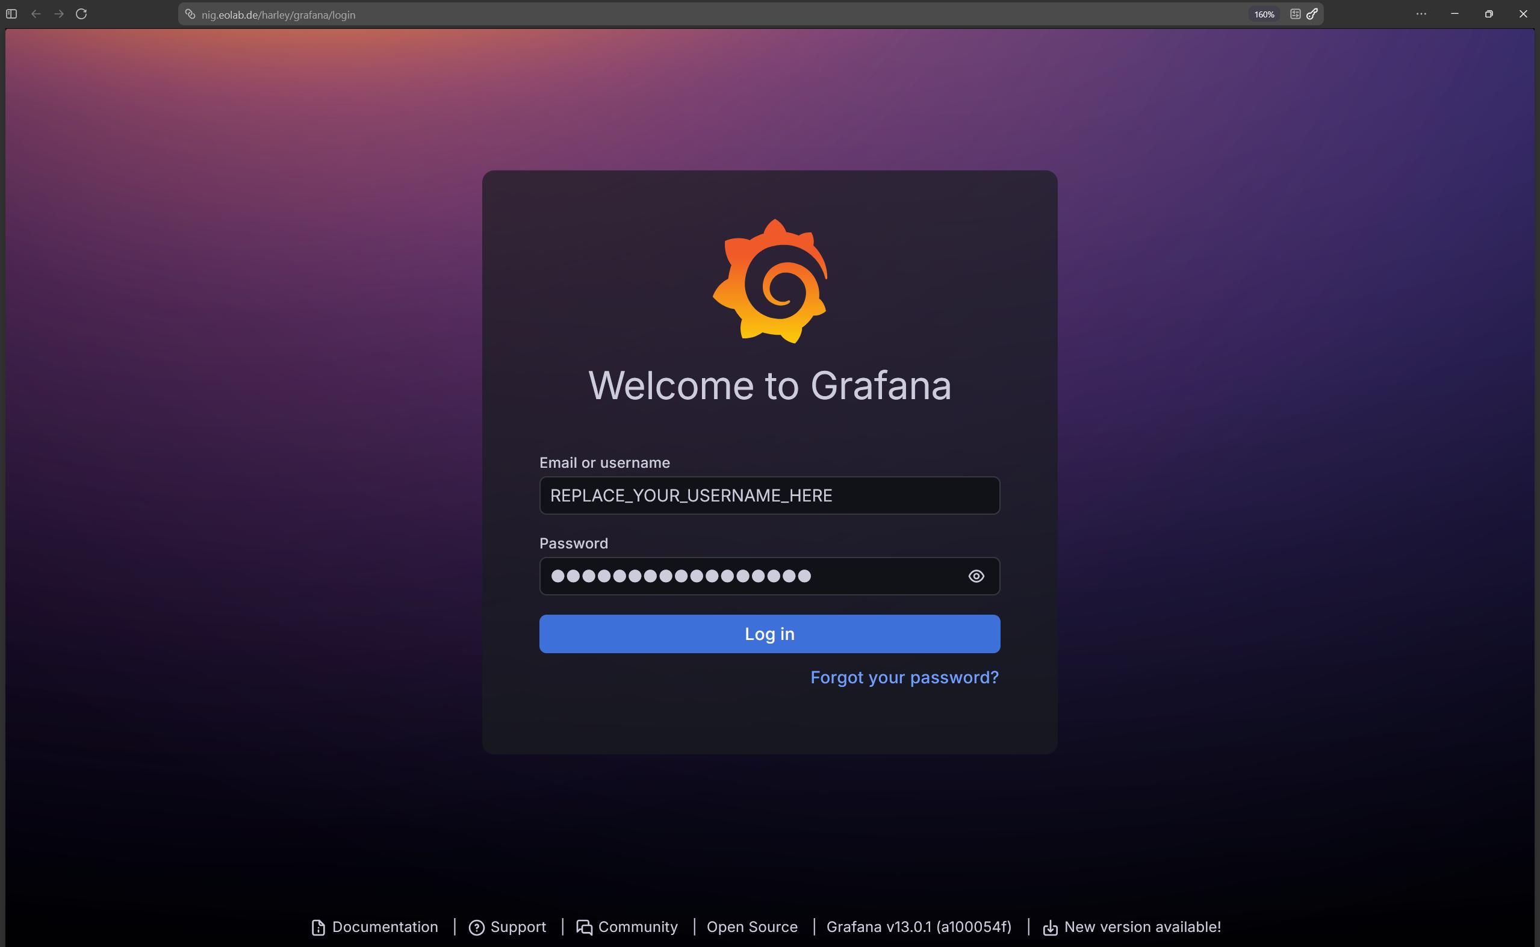Open site info via the chain-link icon
Screen dimensions: 1540x947
coord(190,14)
